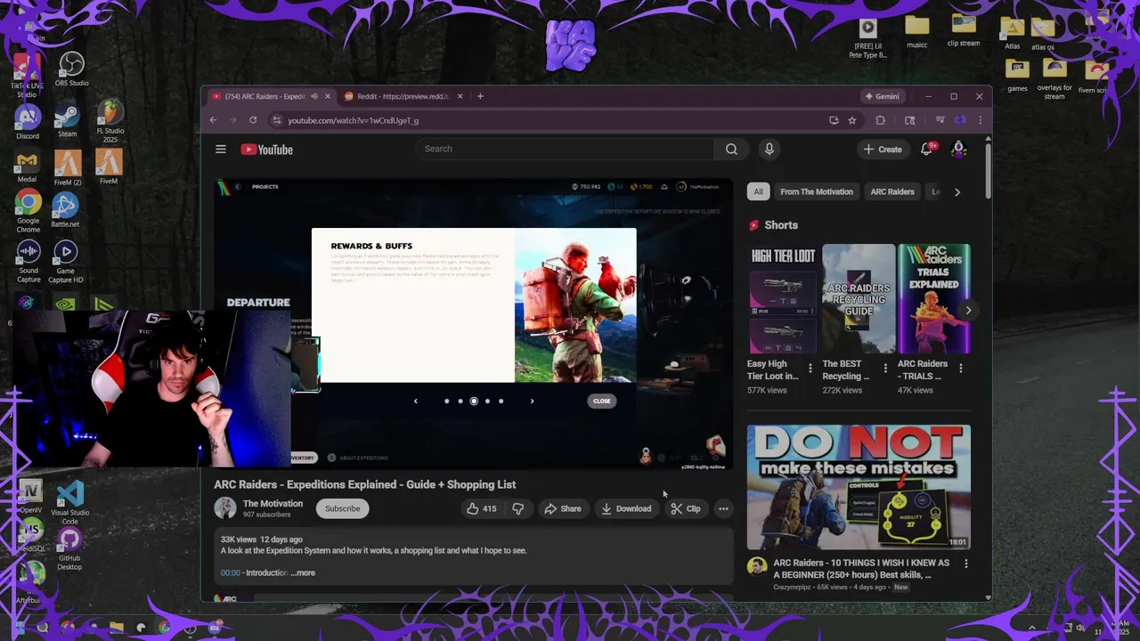Start voice search with the microphone

pos(769,150)
